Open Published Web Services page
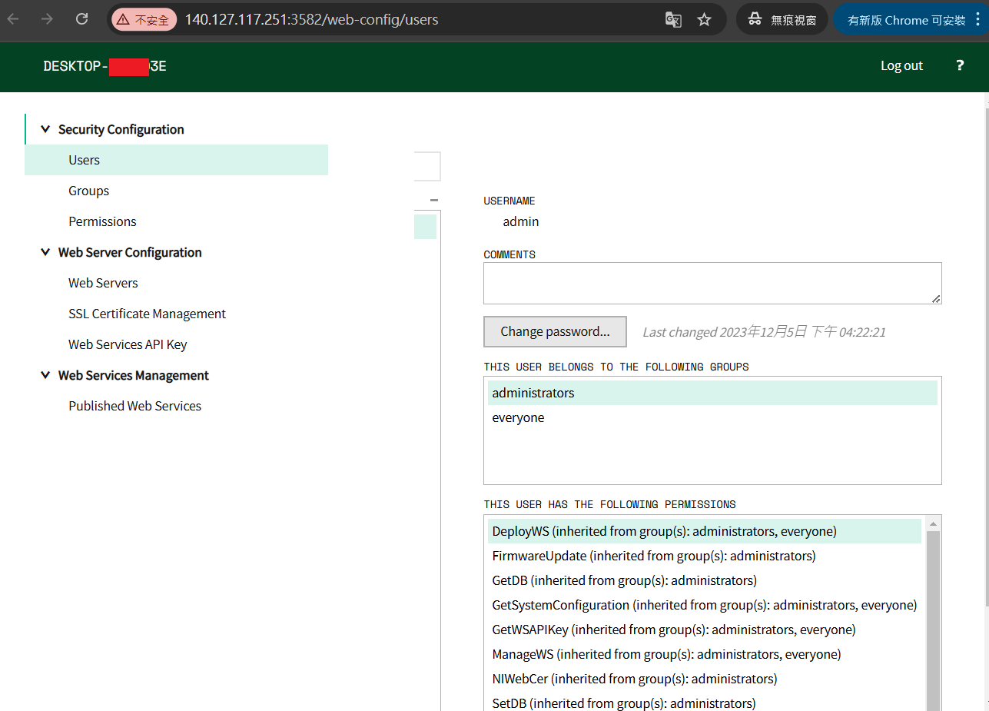989x711 pixels. [134, 406]
